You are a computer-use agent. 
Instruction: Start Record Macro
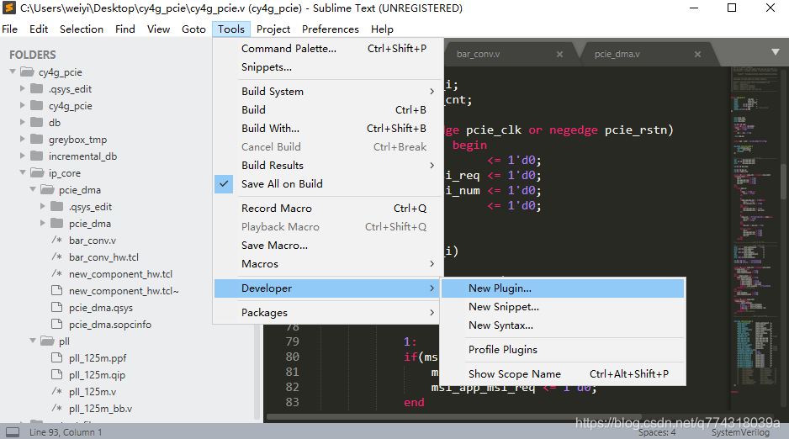pyautogui.click(x=329, y=209)
